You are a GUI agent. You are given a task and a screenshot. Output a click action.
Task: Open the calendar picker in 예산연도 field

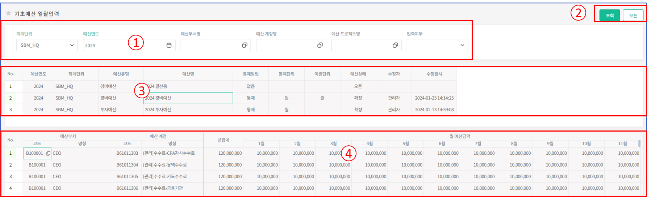tap(169, 45)
